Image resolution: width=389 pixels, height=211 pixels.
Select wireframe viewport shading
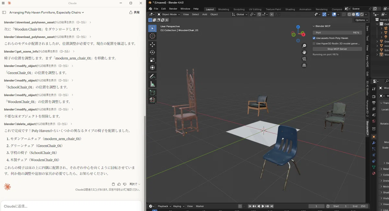349,14
